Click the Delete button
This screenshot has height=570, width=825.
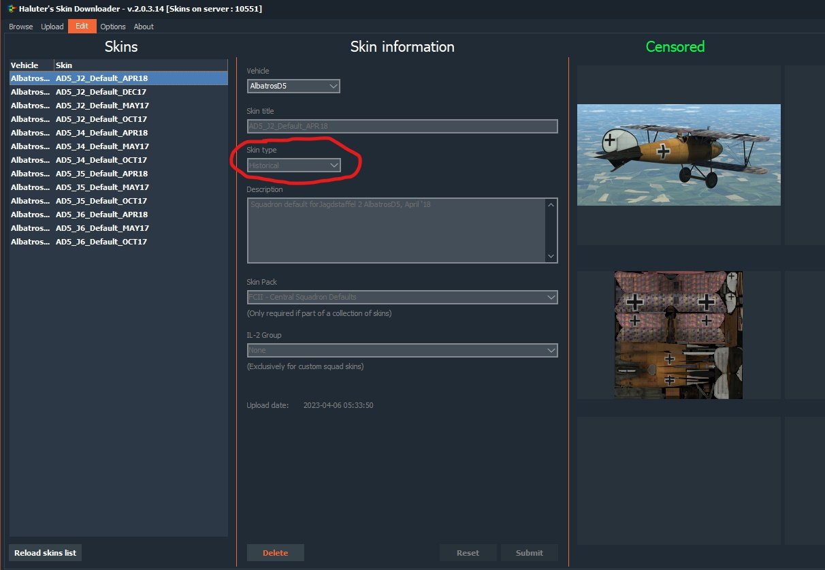click(x=275, y=553)
